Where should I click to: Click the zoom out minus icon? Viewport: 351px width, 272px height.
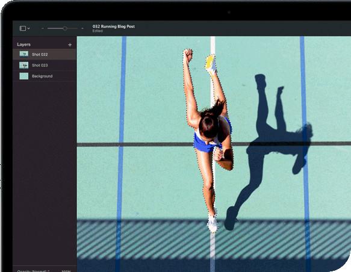click(x=43, y=28)
